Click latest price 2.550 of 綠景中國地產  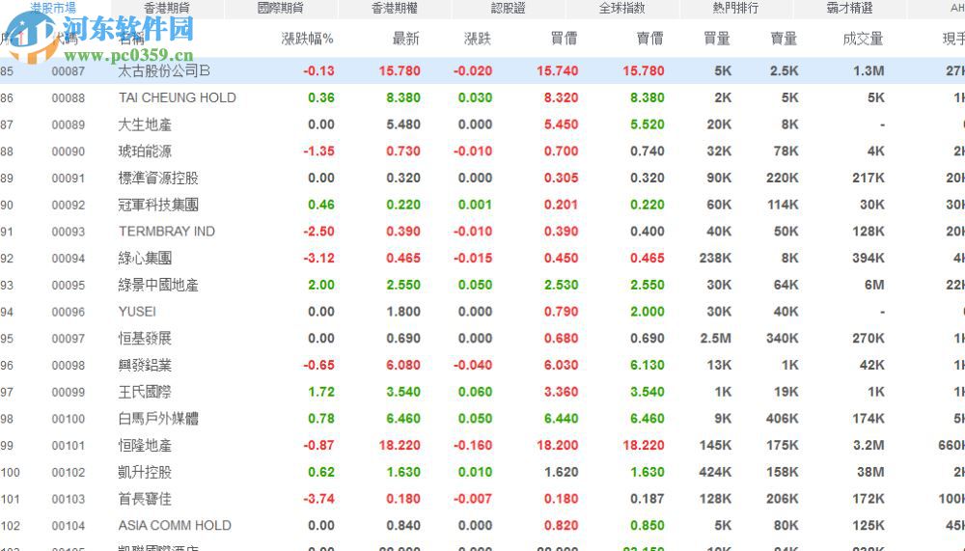coord(403,285)
